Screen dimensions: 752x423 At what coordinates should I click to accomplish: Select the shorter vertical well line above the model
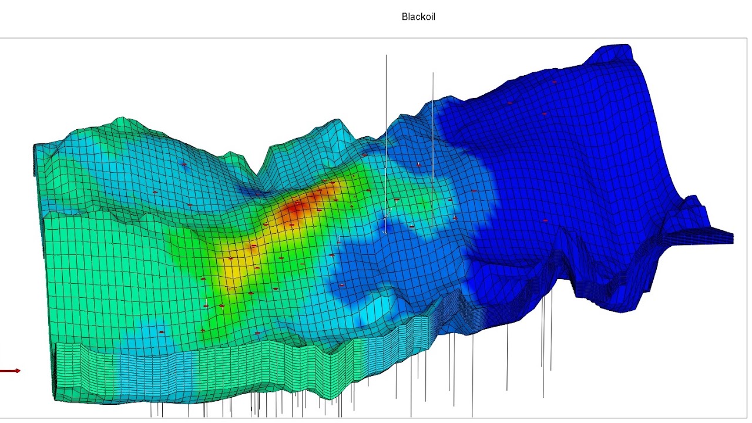(433, 147)
